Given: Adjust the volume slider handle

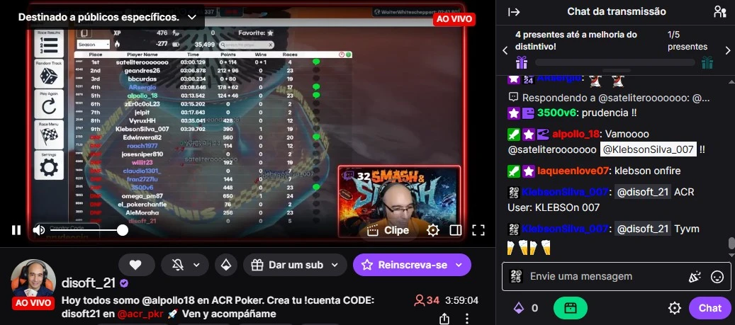Looking at the screenshot, I should (123, 230).
